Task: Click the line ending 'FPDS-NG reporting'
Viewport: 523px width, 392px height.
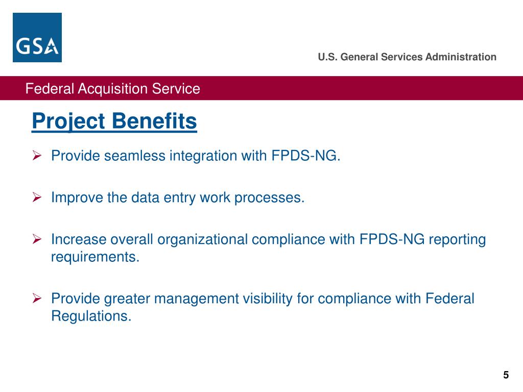Action: click(269, 239)
